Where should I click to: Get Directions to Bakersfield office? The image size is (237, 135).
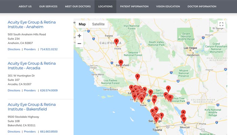tap(14, 132)
